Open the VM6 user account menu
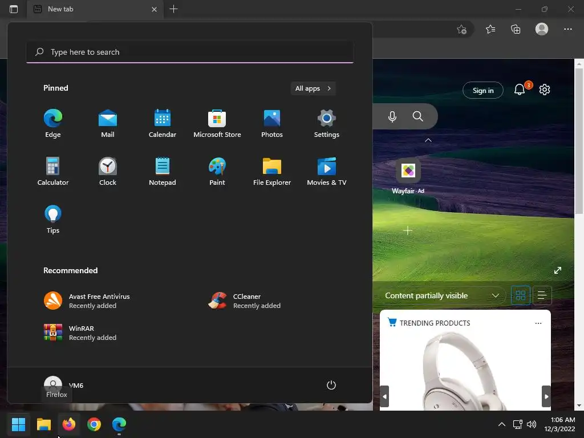The image size is (584, 438). point(63,385)
